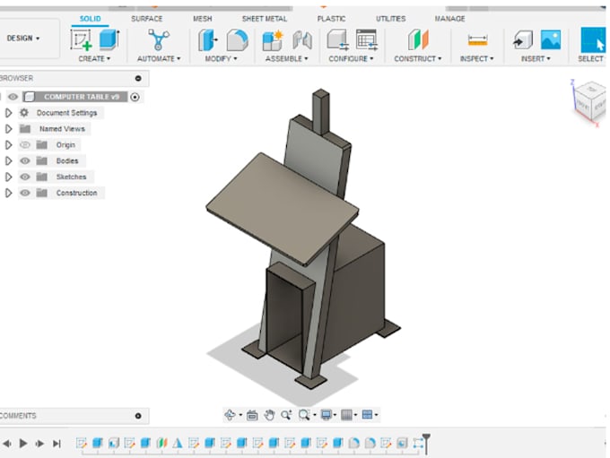
Task: Click the Insert Derive icon
Action: coord(522,39)
